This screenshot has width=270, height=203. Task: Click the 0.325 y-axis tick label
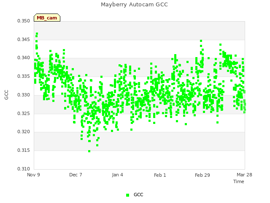(24, 114)
